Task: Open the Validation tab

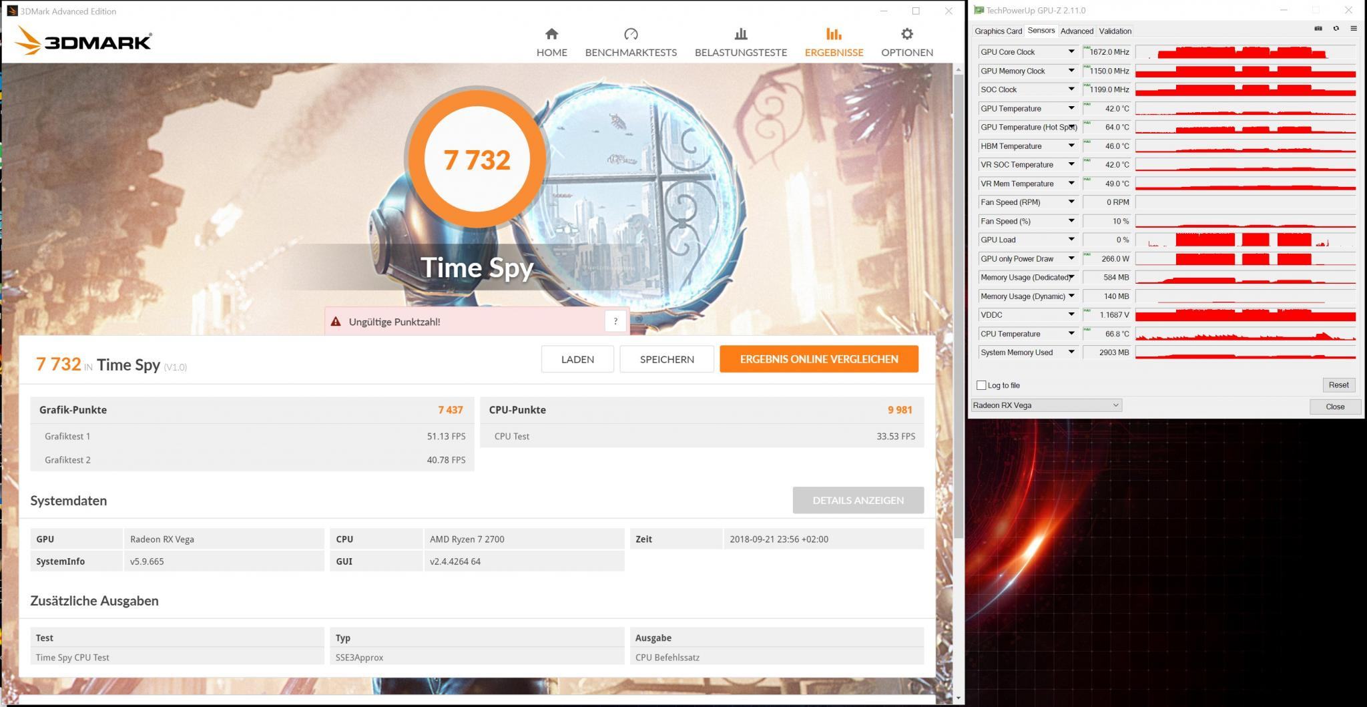Action: pyautogui.click(x=1115, y=31)
